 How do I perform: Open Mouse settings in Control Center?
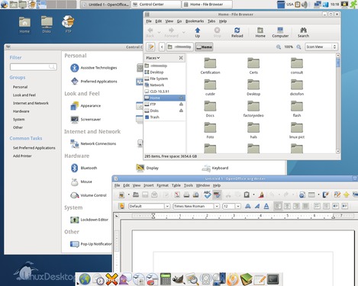[x=81, y=182]
